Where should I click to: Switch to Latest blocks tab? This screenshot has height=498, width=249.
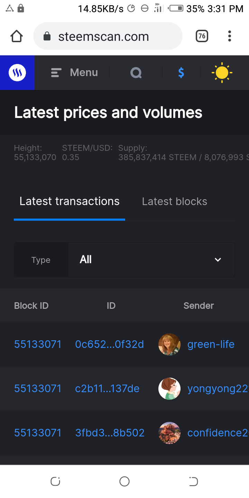click(x=174, y=202)
